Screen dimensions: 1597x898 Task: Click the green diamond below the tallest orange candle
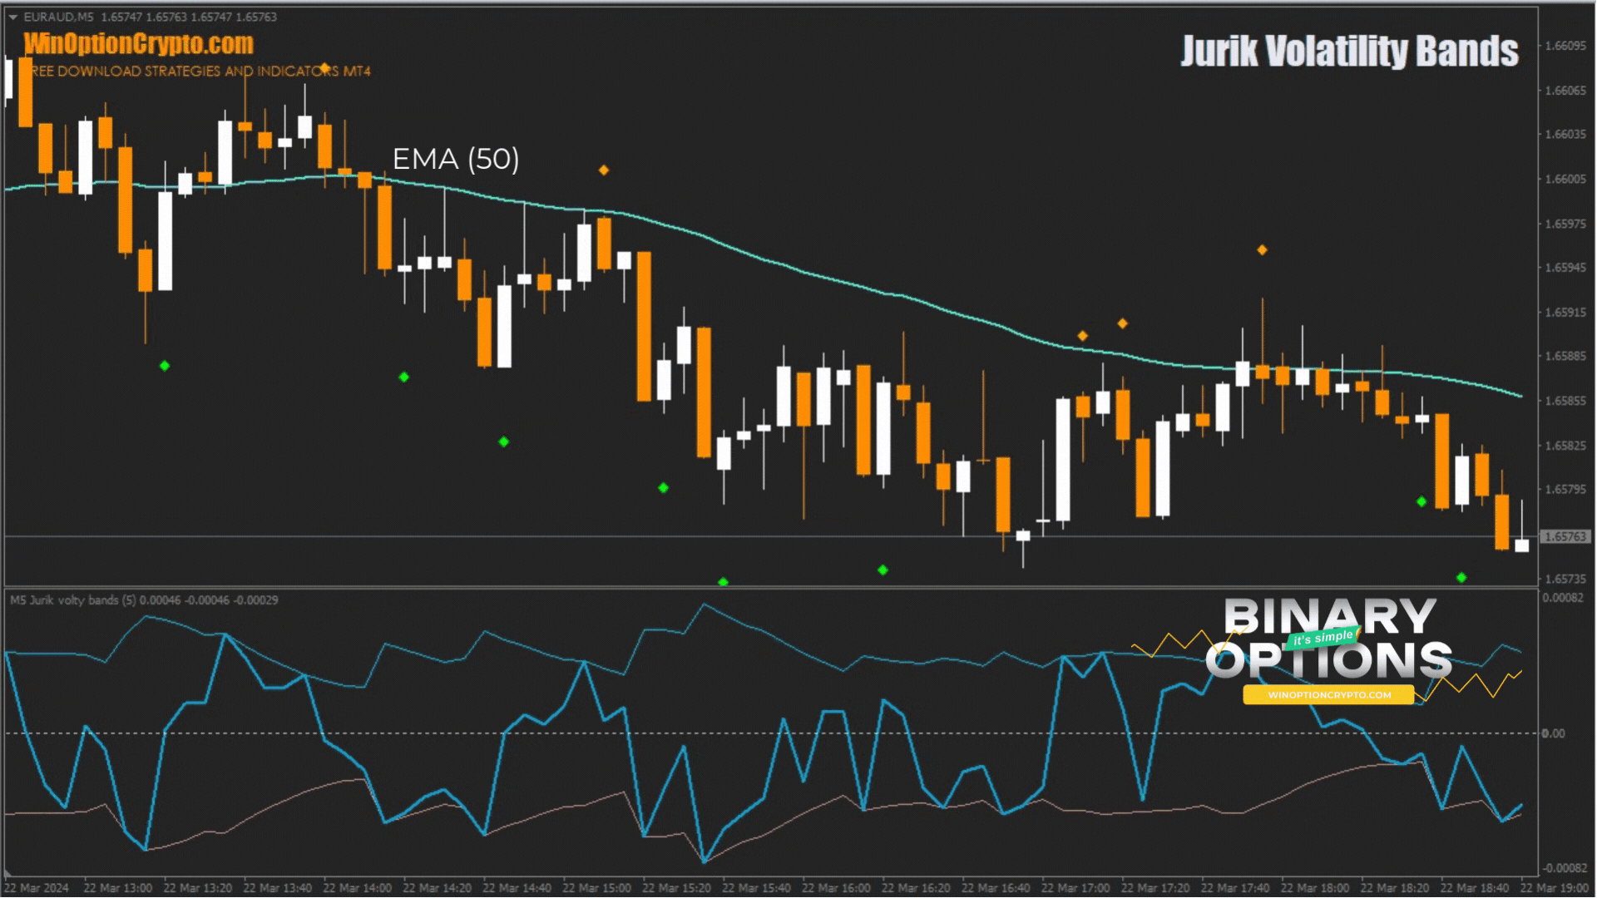[x=663, y=488]
